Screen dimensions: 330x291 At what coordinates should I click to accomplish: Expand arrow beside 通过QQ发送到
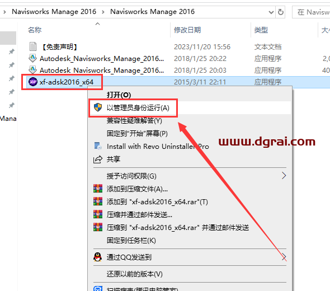point(284,257)
